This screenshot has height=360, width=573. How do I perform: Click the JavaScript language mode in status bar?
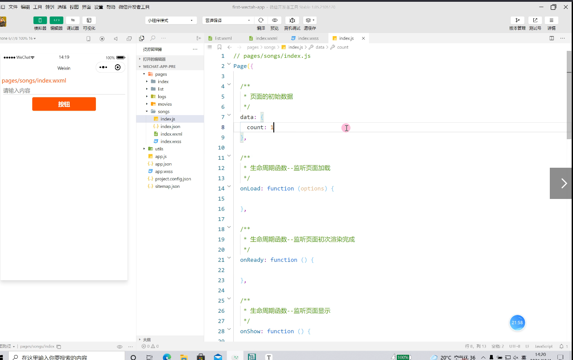[544, 346]
